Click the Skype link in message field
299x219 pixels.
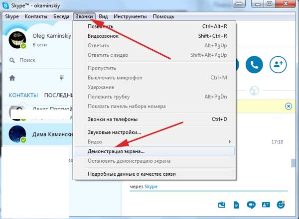151,186
